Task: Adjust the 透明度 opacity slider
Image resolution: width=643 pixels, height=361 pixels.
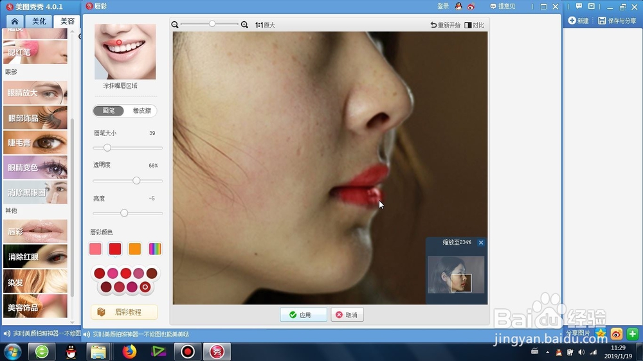Action: pyautogui.click(x=136, y=180)
